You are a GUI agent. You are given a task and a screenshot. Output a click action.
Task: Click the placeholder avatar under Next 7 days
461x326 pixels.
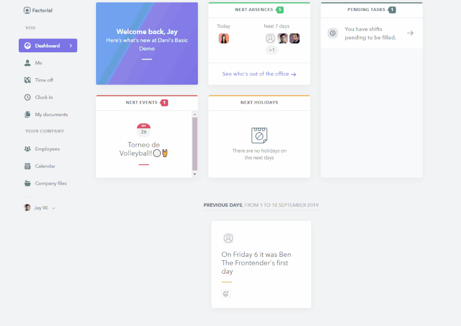coord(270,38)
